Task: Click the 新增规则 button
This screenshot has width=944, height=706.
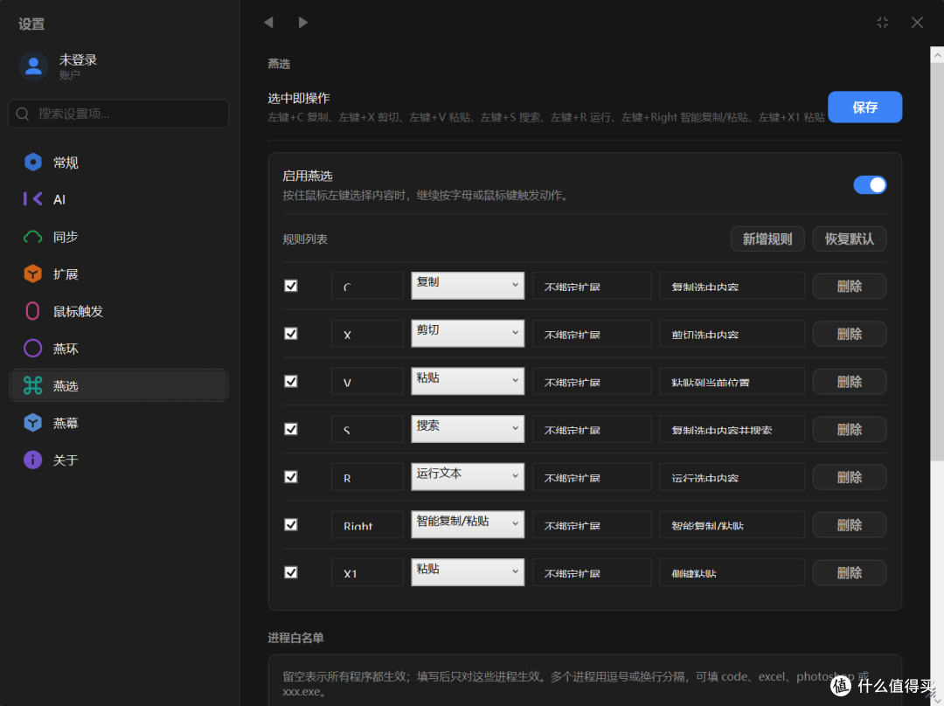Action: [767, 239]
